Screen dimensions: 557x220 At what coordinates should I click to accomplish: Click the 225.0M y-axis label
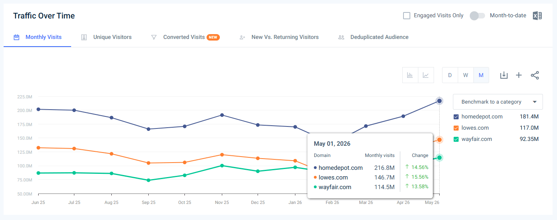point(25,97)
